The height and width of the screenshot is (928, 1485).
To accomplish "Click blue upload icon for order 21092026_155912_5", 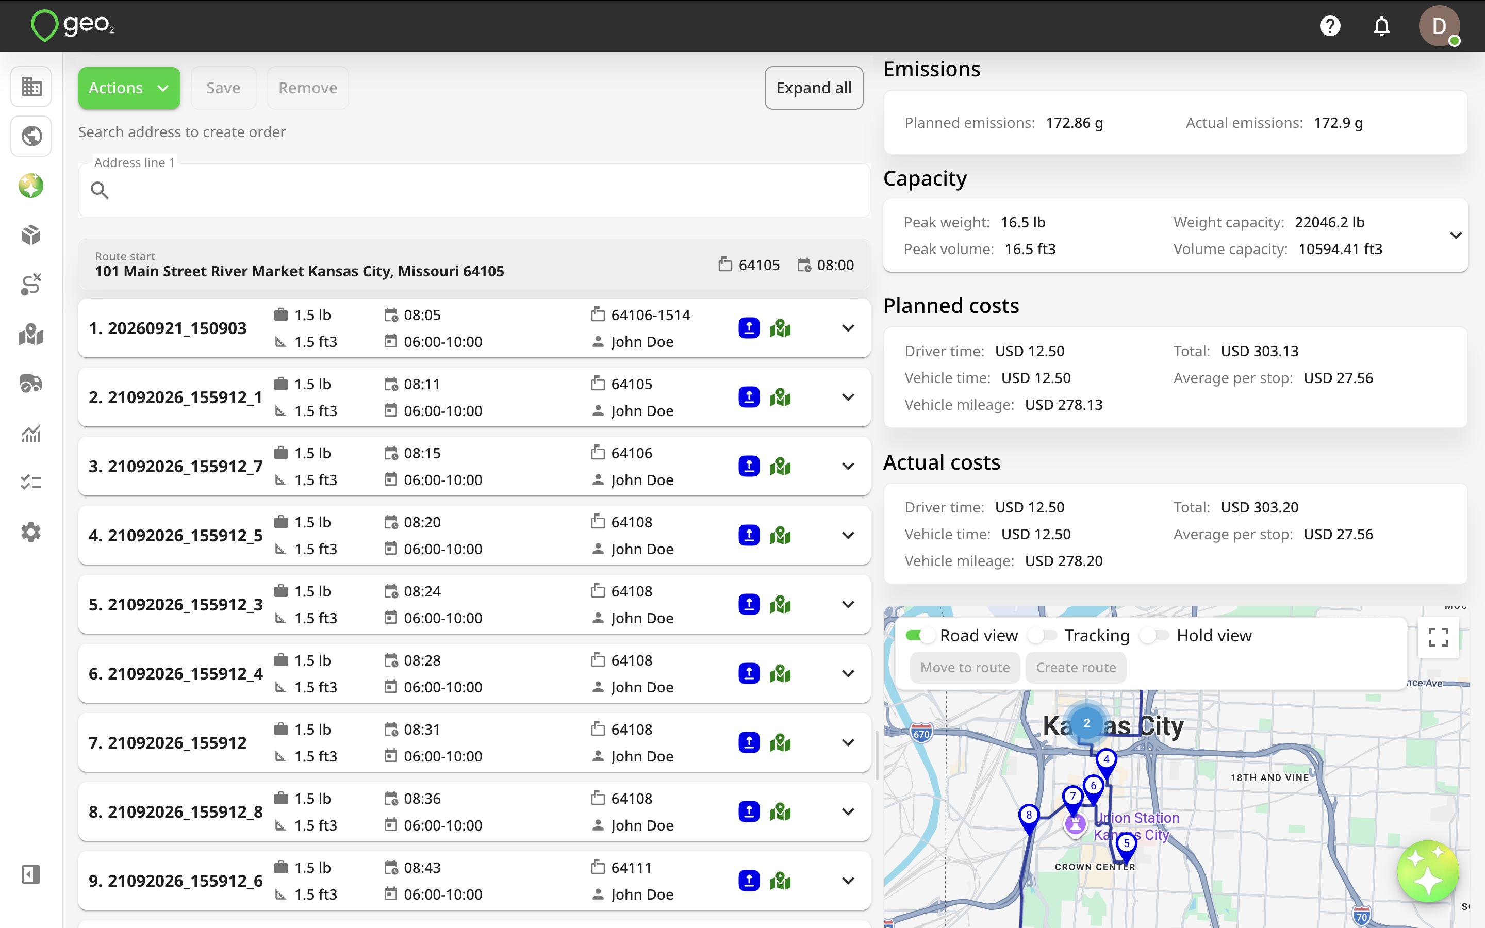I will (749, 535).
